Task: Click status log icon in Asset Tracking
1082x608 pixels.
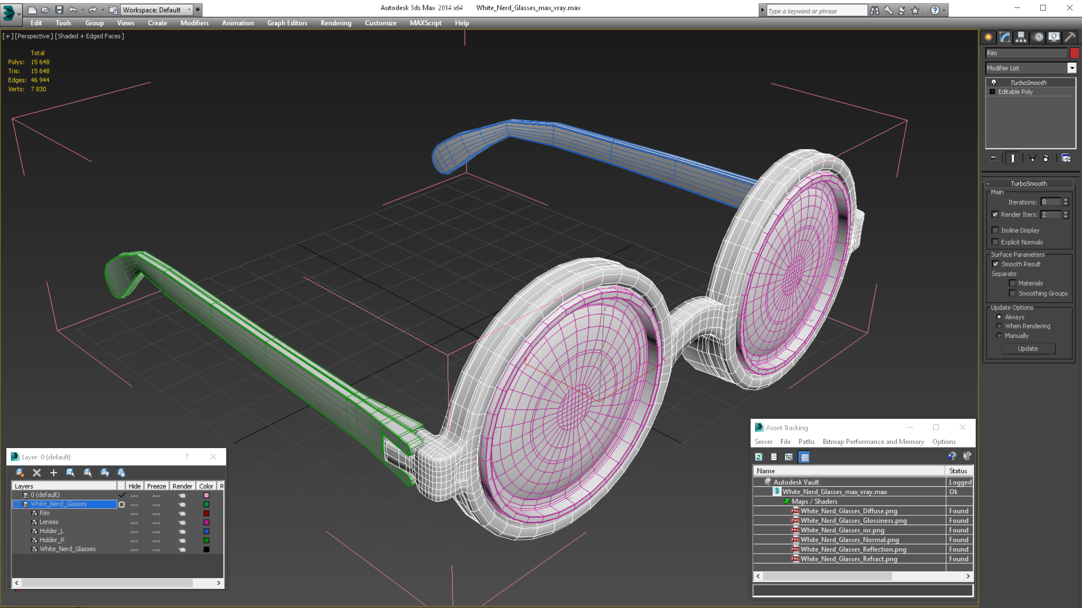Action: point(774,457)
